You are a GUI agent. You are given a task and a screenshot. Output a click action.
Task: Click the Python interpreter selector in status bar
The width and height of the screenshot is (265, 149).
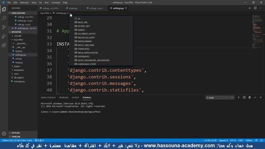17,140
